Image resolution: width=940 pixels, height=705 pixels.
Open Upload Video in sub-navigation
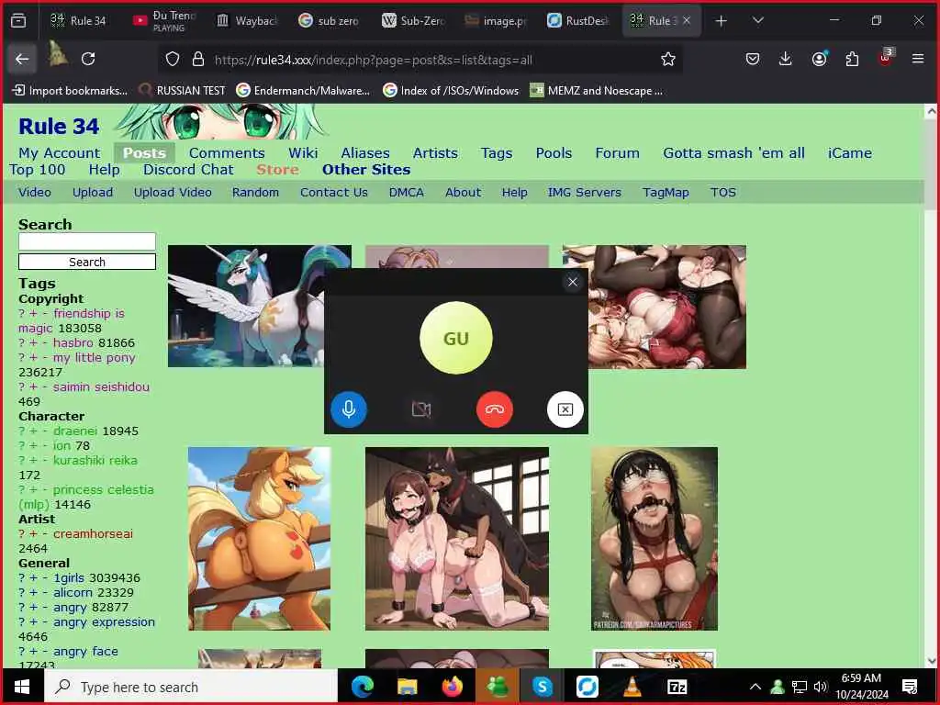pyautogui.click(x=173, y=193)
